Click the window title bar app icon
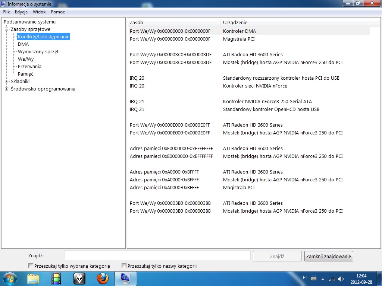This screenshot has width=382, height=286. [3, 3]
